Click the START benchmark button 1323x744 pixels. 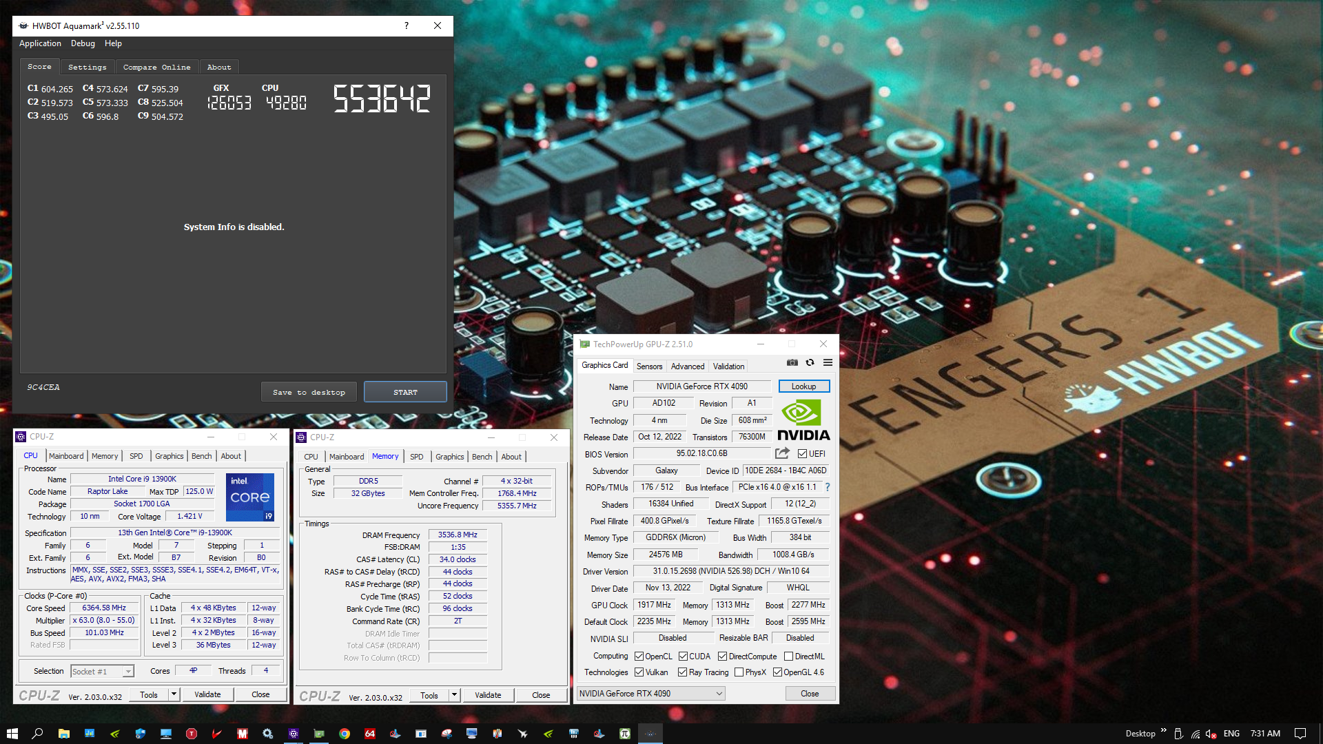tap(405, 392)
